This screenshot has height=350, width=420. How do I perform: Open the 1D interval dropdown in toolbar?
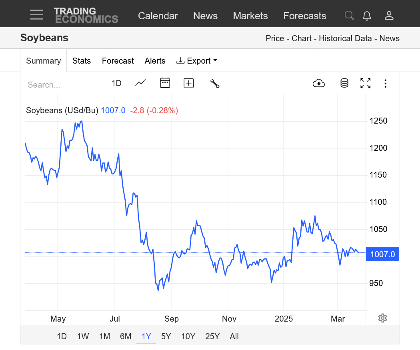[116, 83]
